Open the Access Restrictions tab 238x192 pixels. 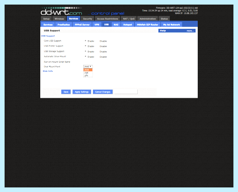108,19
